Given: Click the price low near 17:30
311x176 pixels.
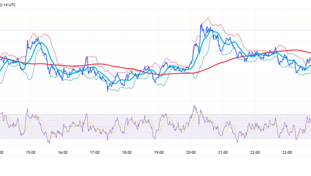Looking at the screenshot, I should (x=108, y=90).
